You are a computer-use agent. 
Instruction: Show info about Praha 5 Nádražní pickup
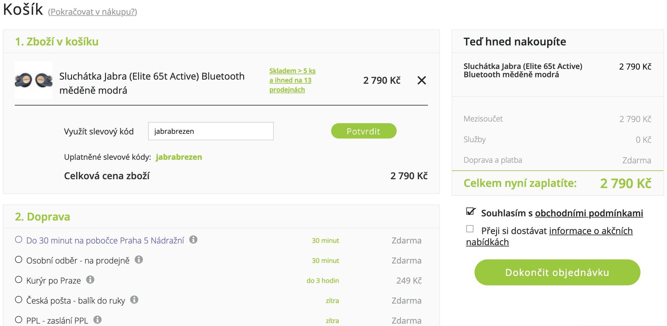[x=193, y=240]
